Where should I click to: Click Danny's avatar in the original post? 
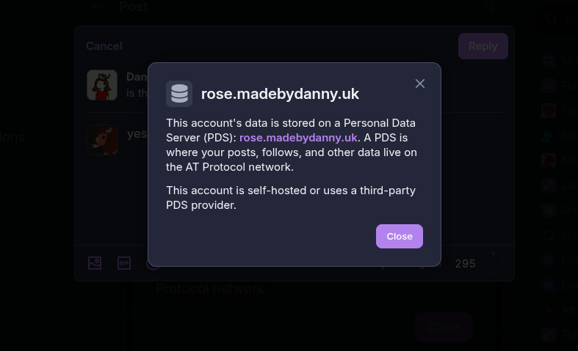(x=102, y=85)
